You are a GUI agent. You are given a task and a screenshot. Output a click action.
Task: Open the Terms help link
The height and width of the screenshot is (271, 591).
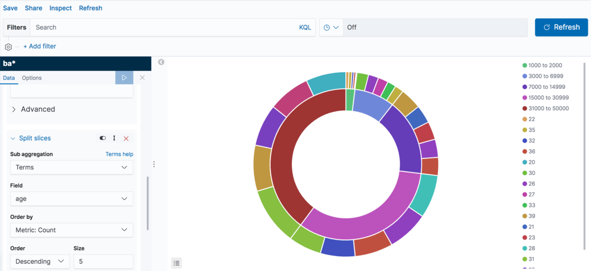click(119, 154)
